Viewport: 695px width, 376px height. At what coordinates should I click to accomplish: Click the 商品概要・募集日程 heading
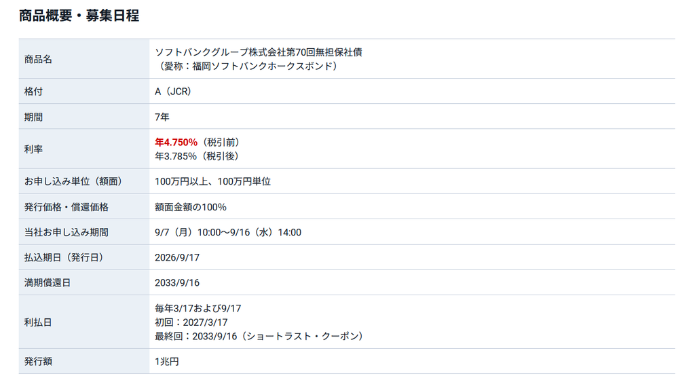tap(79, 16)
